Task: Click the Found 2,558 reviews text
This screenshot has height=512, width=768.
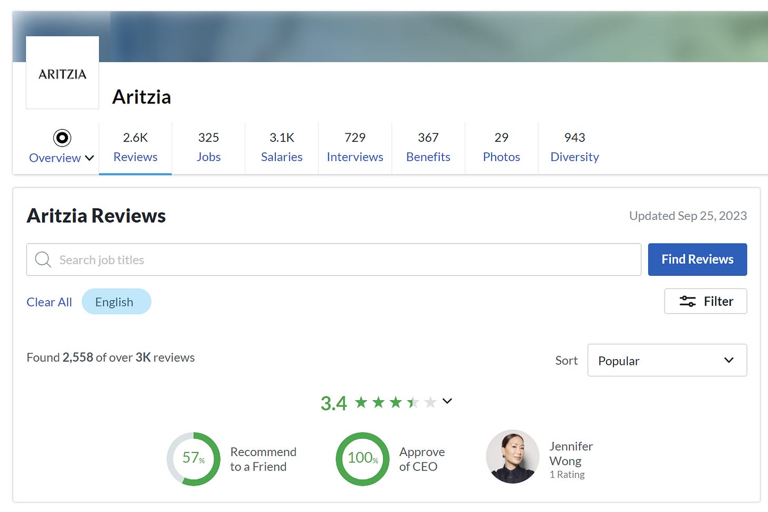Action: 111,358
